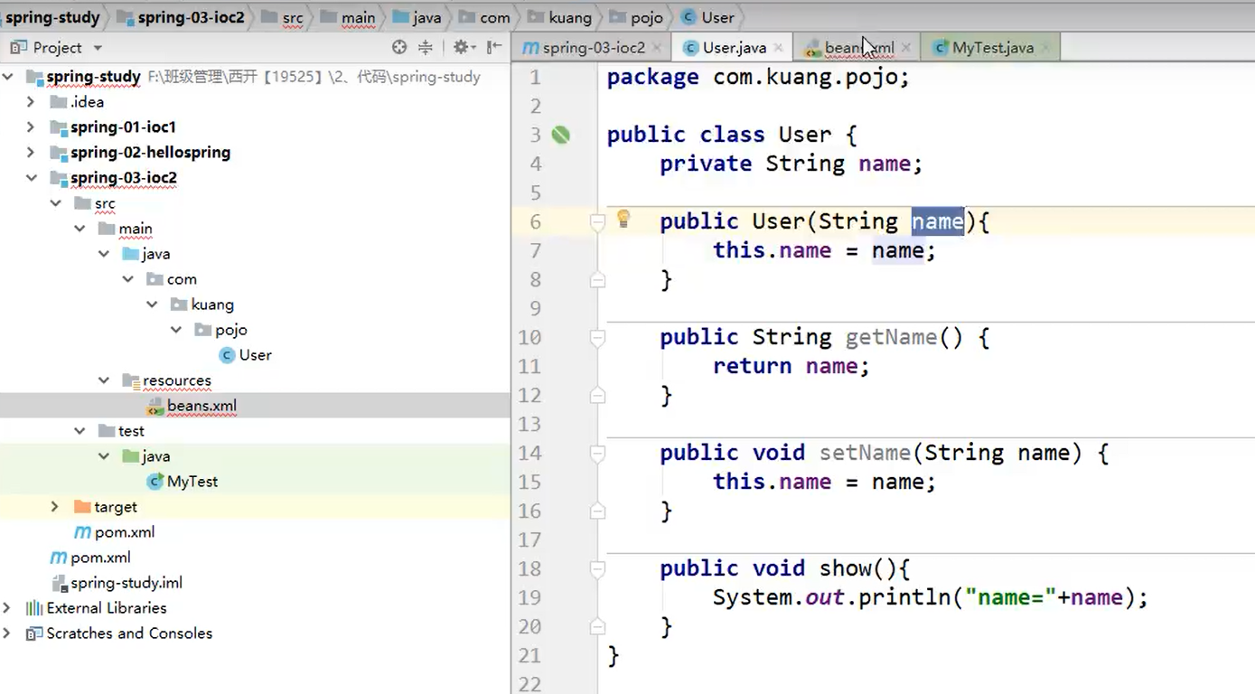
Task: Click main in the breadcrumb bar
Action: pyautogui.click(x=348, y=17)
